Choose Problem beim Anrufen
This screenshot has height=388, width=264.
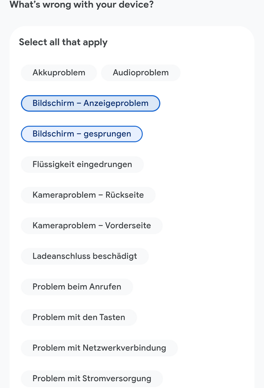click(77, 287)
